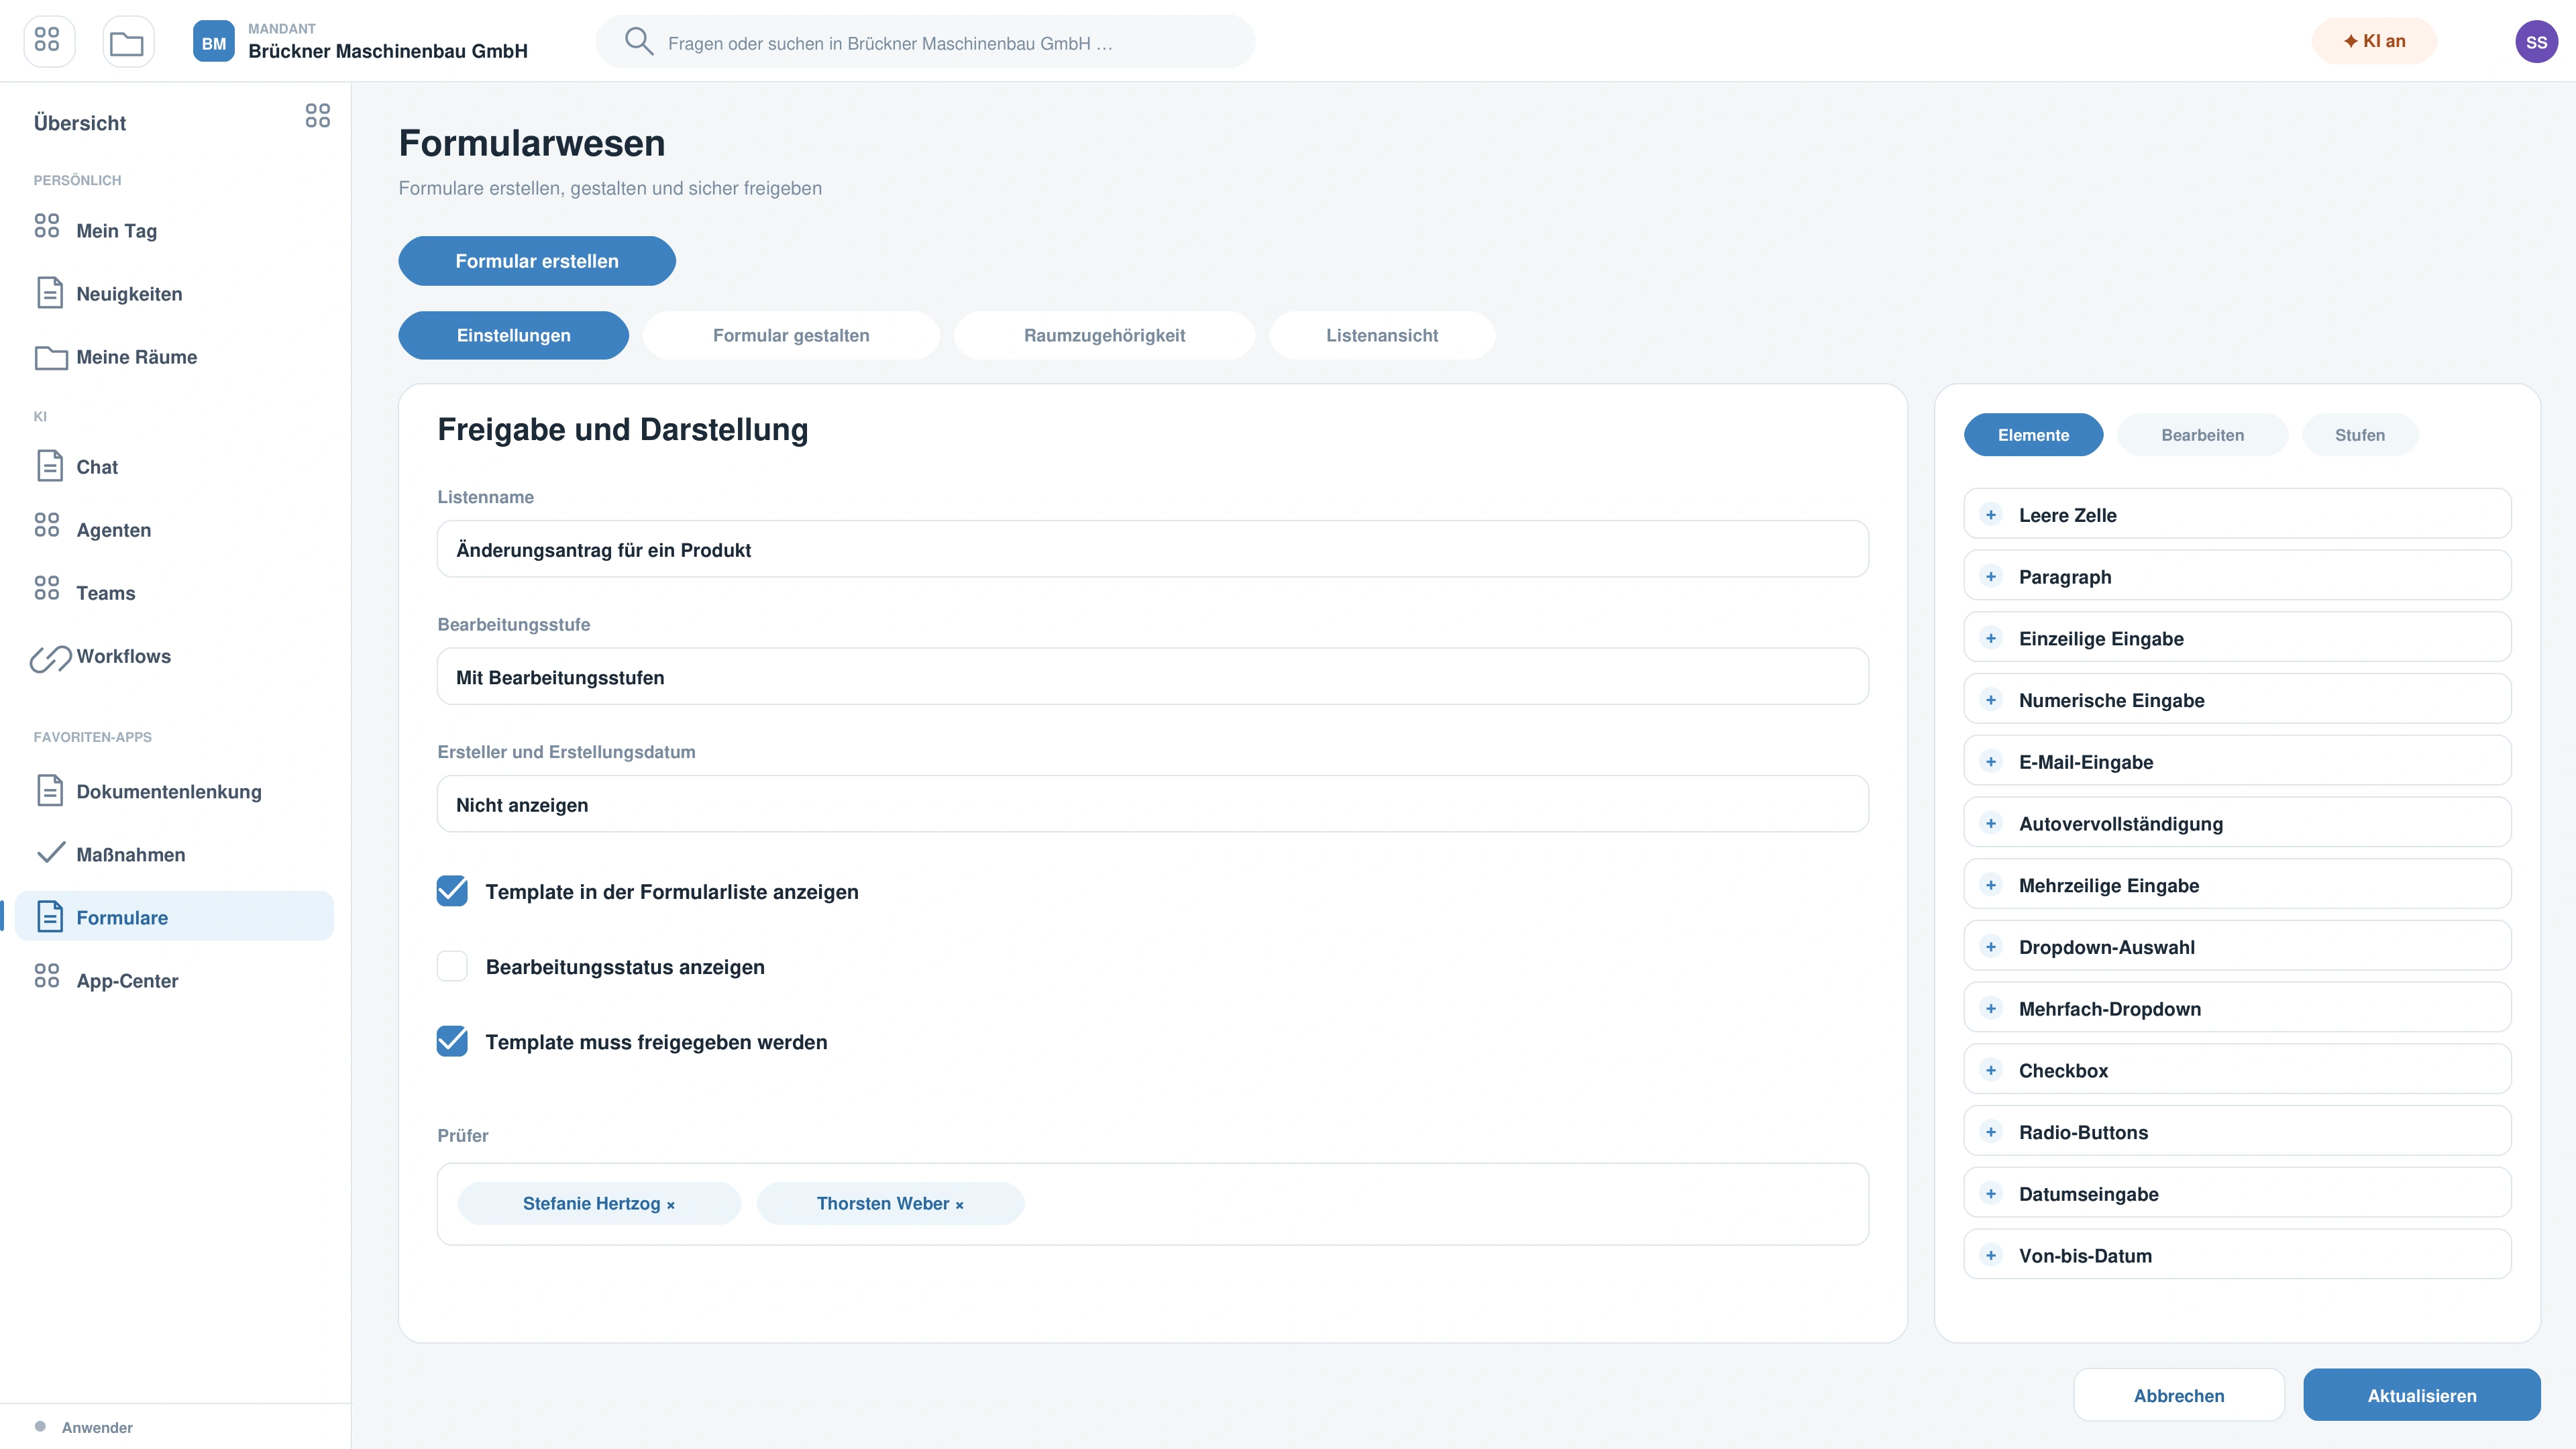Viewport: 2576px width, 1449px height.
Task: Open Workflows link icon in sidebar
Action: pyautogui.click(x=50, y=657)
